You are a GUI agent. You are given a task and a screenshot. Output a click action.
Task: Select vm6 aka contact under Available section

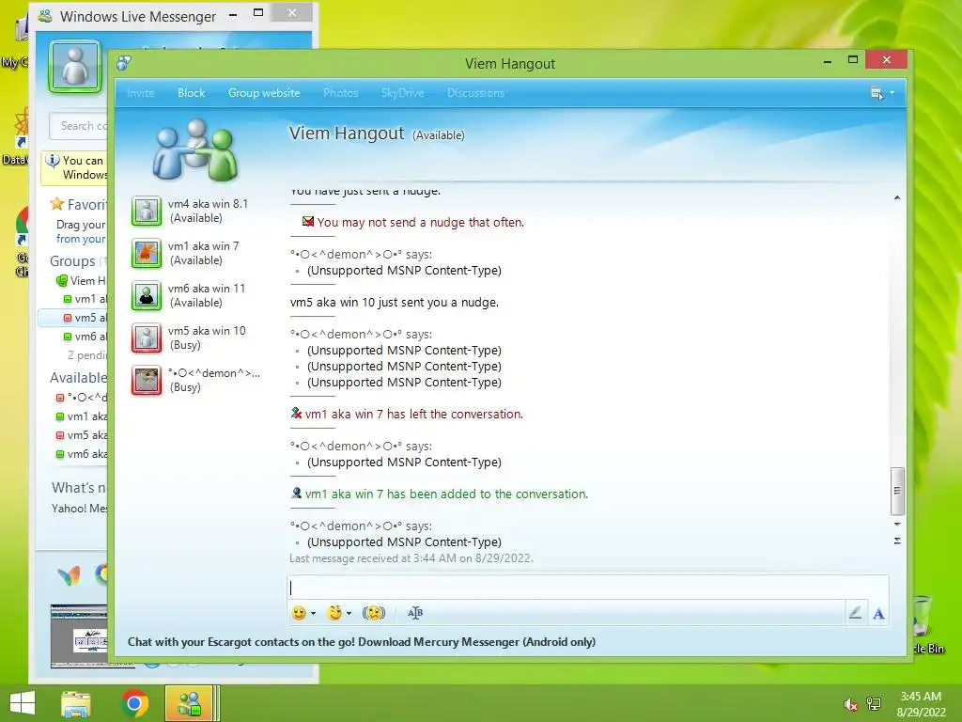pos(82,454)
